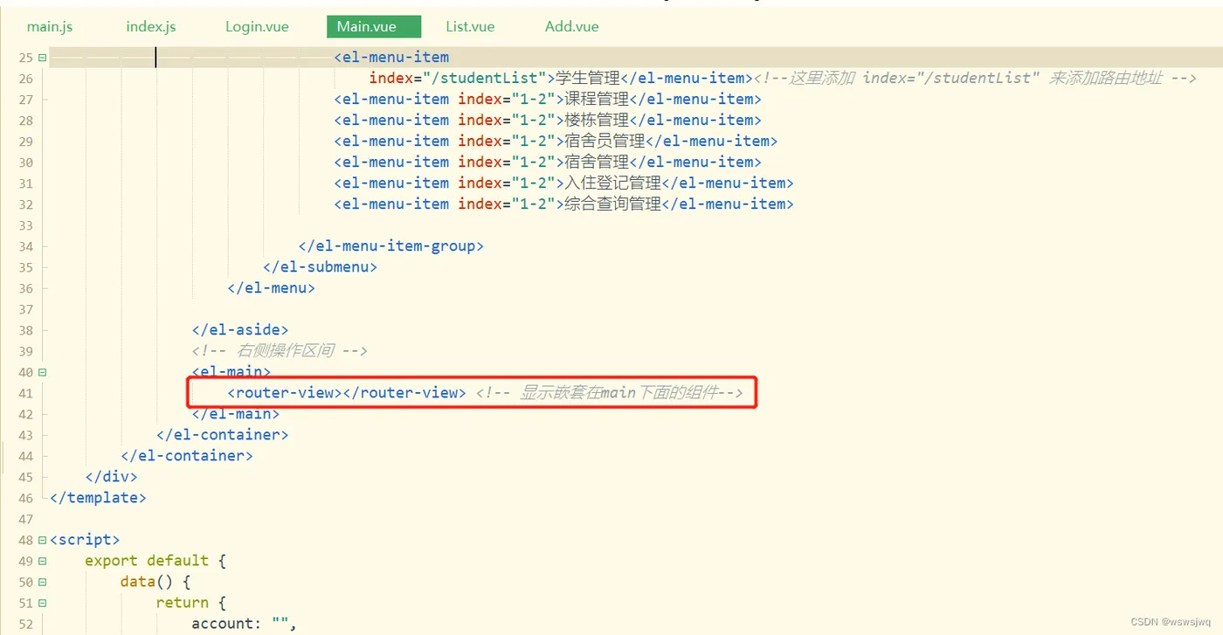
Task: Click the 学生管理 text on line 26
Action: 589,79
